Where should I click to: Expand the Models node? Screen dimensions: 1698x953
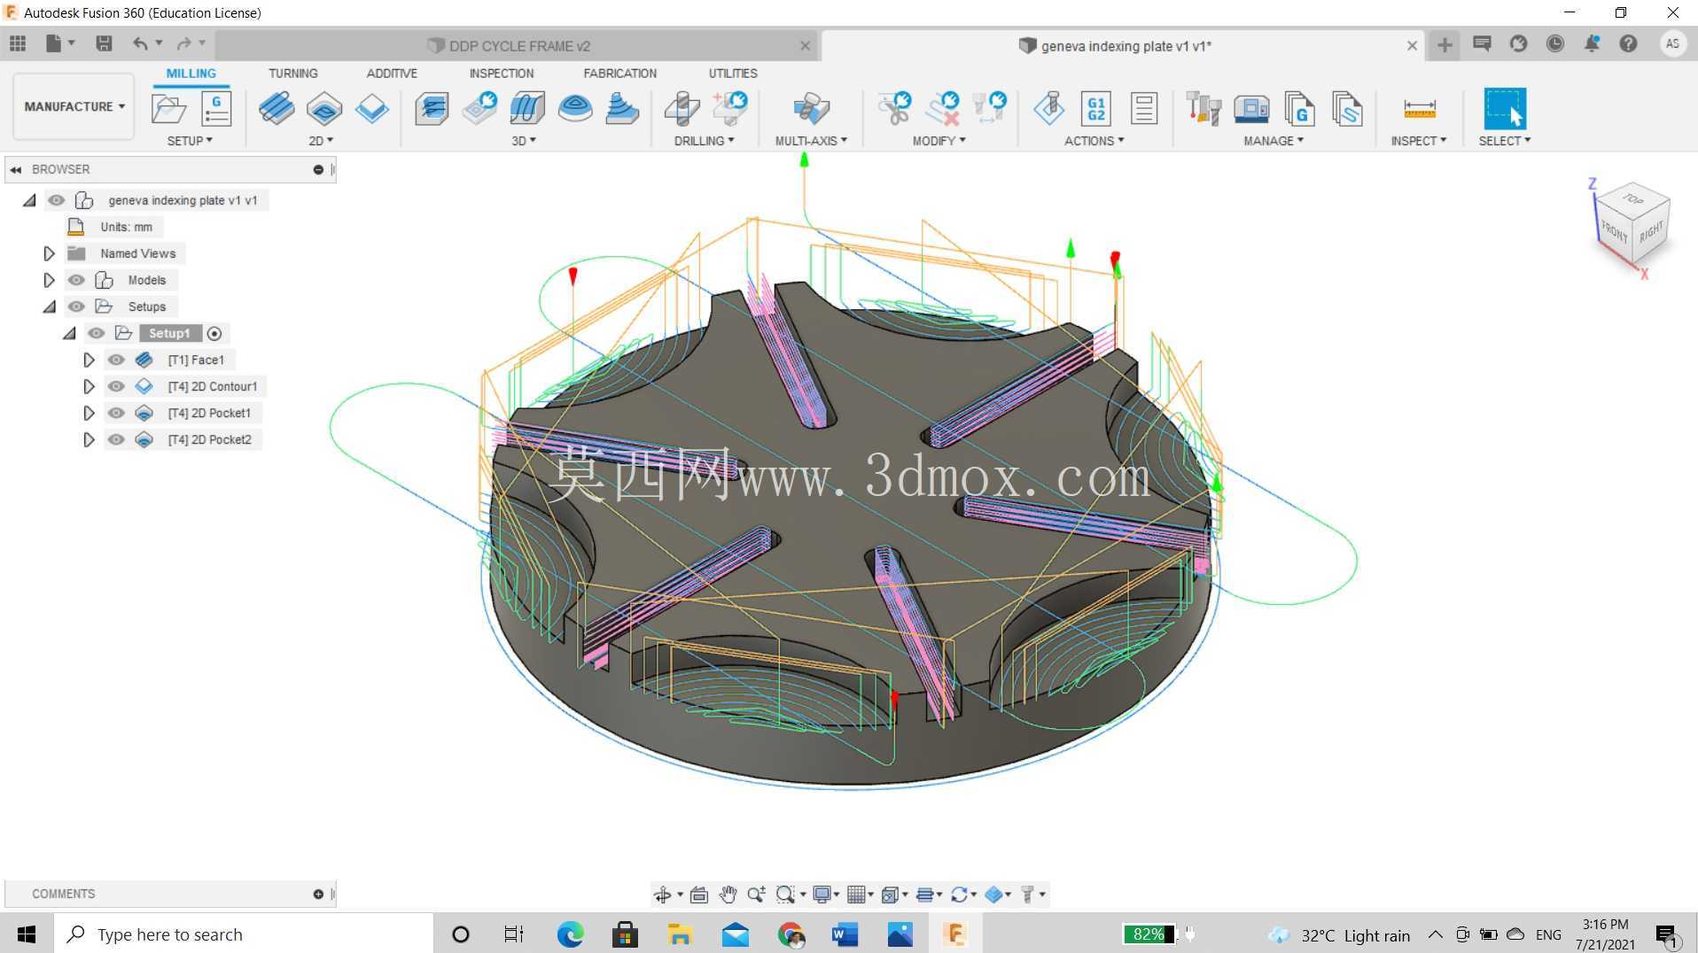[49, 280]
